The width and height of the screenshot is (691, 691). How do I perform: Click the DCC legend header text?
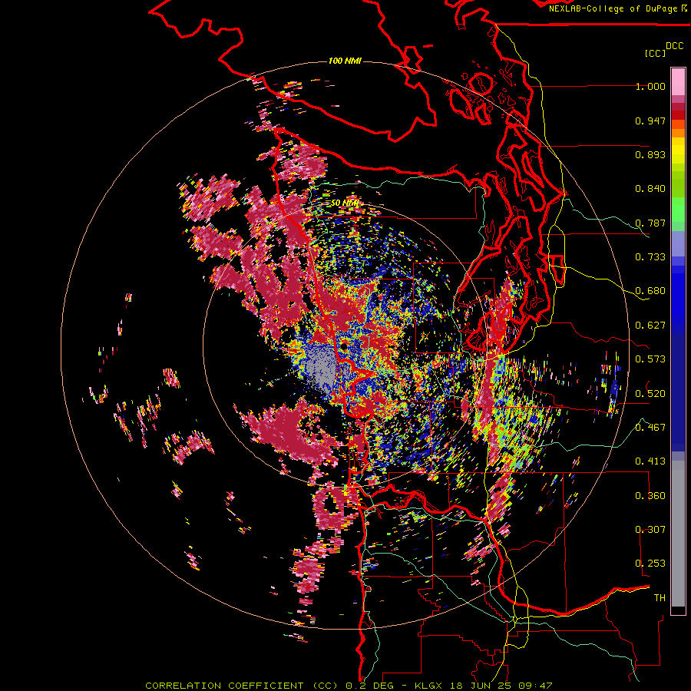(675, 46)
